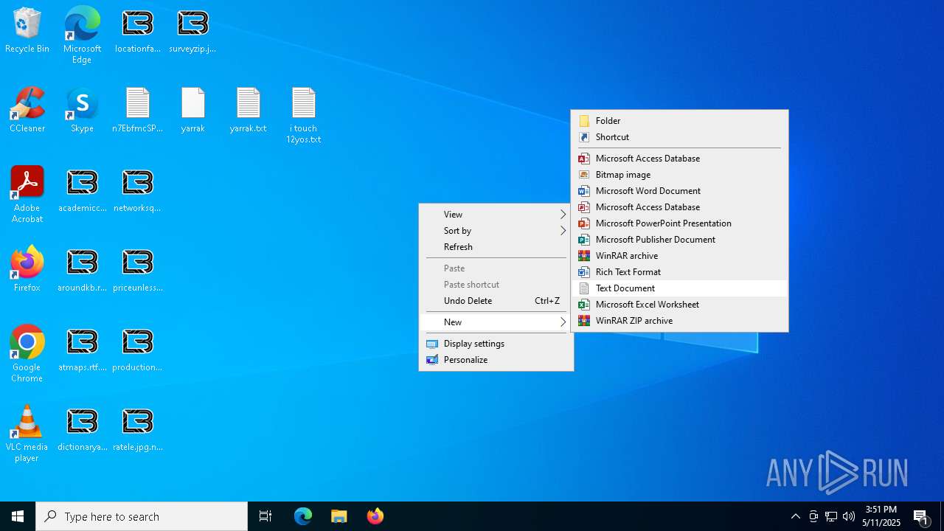Open the Windows Start menu
This screenshot has height=531, width=944.
click(x=18, y=516)
